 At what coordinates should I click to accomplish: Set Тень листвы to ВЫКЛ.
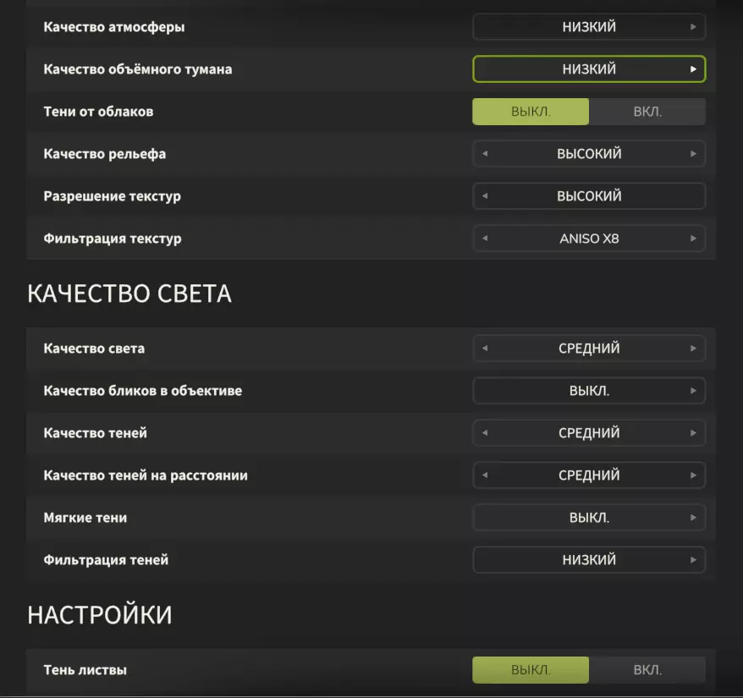tap(531, 670)
